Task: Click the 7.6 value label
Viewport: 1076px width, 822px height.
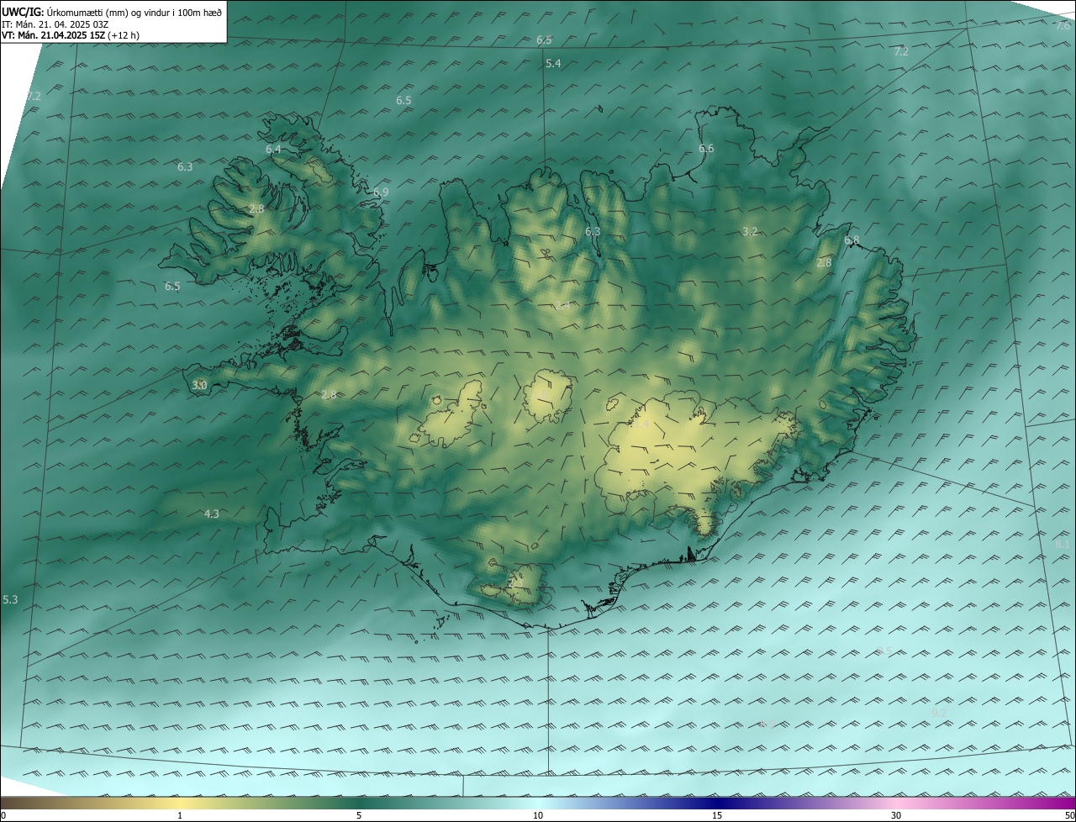Action: [1063, 25]
